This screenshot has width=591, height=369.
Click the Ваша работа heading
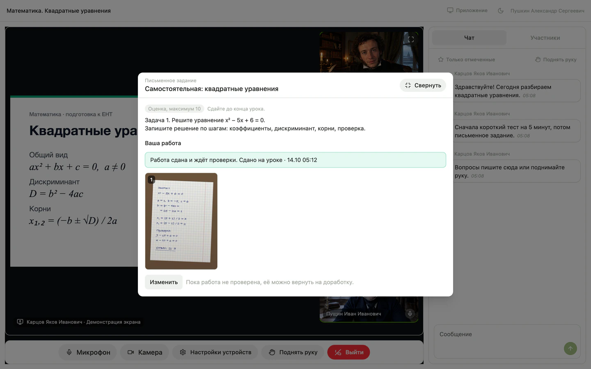(163, 143)
